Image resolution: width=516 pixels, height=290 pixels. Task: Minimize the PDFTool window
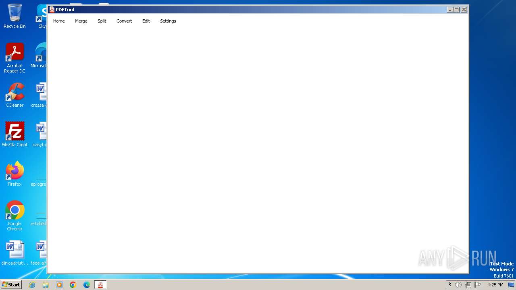tap(450, 9)
